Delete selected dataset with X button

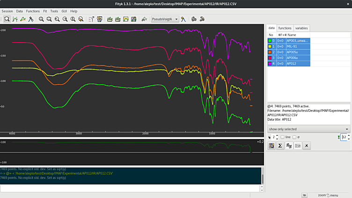pos(306,146)
